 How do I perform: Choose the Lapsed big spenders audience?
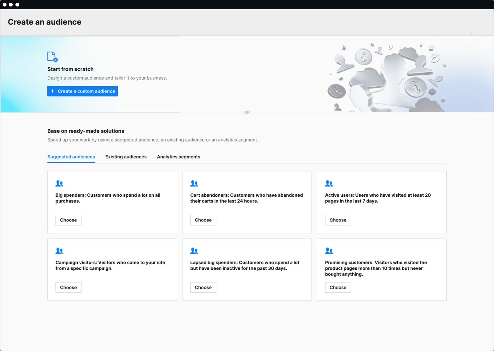(x=203, y=288)
